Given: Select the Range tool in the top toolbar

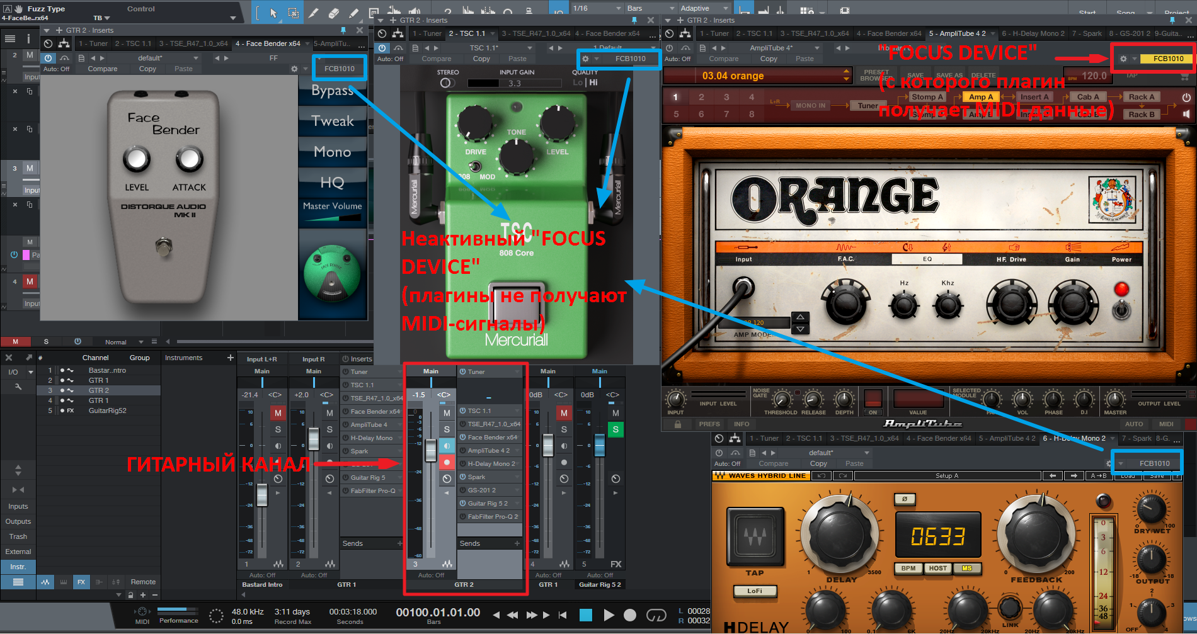Looking at the screenshot, I should tap(294, 13).
